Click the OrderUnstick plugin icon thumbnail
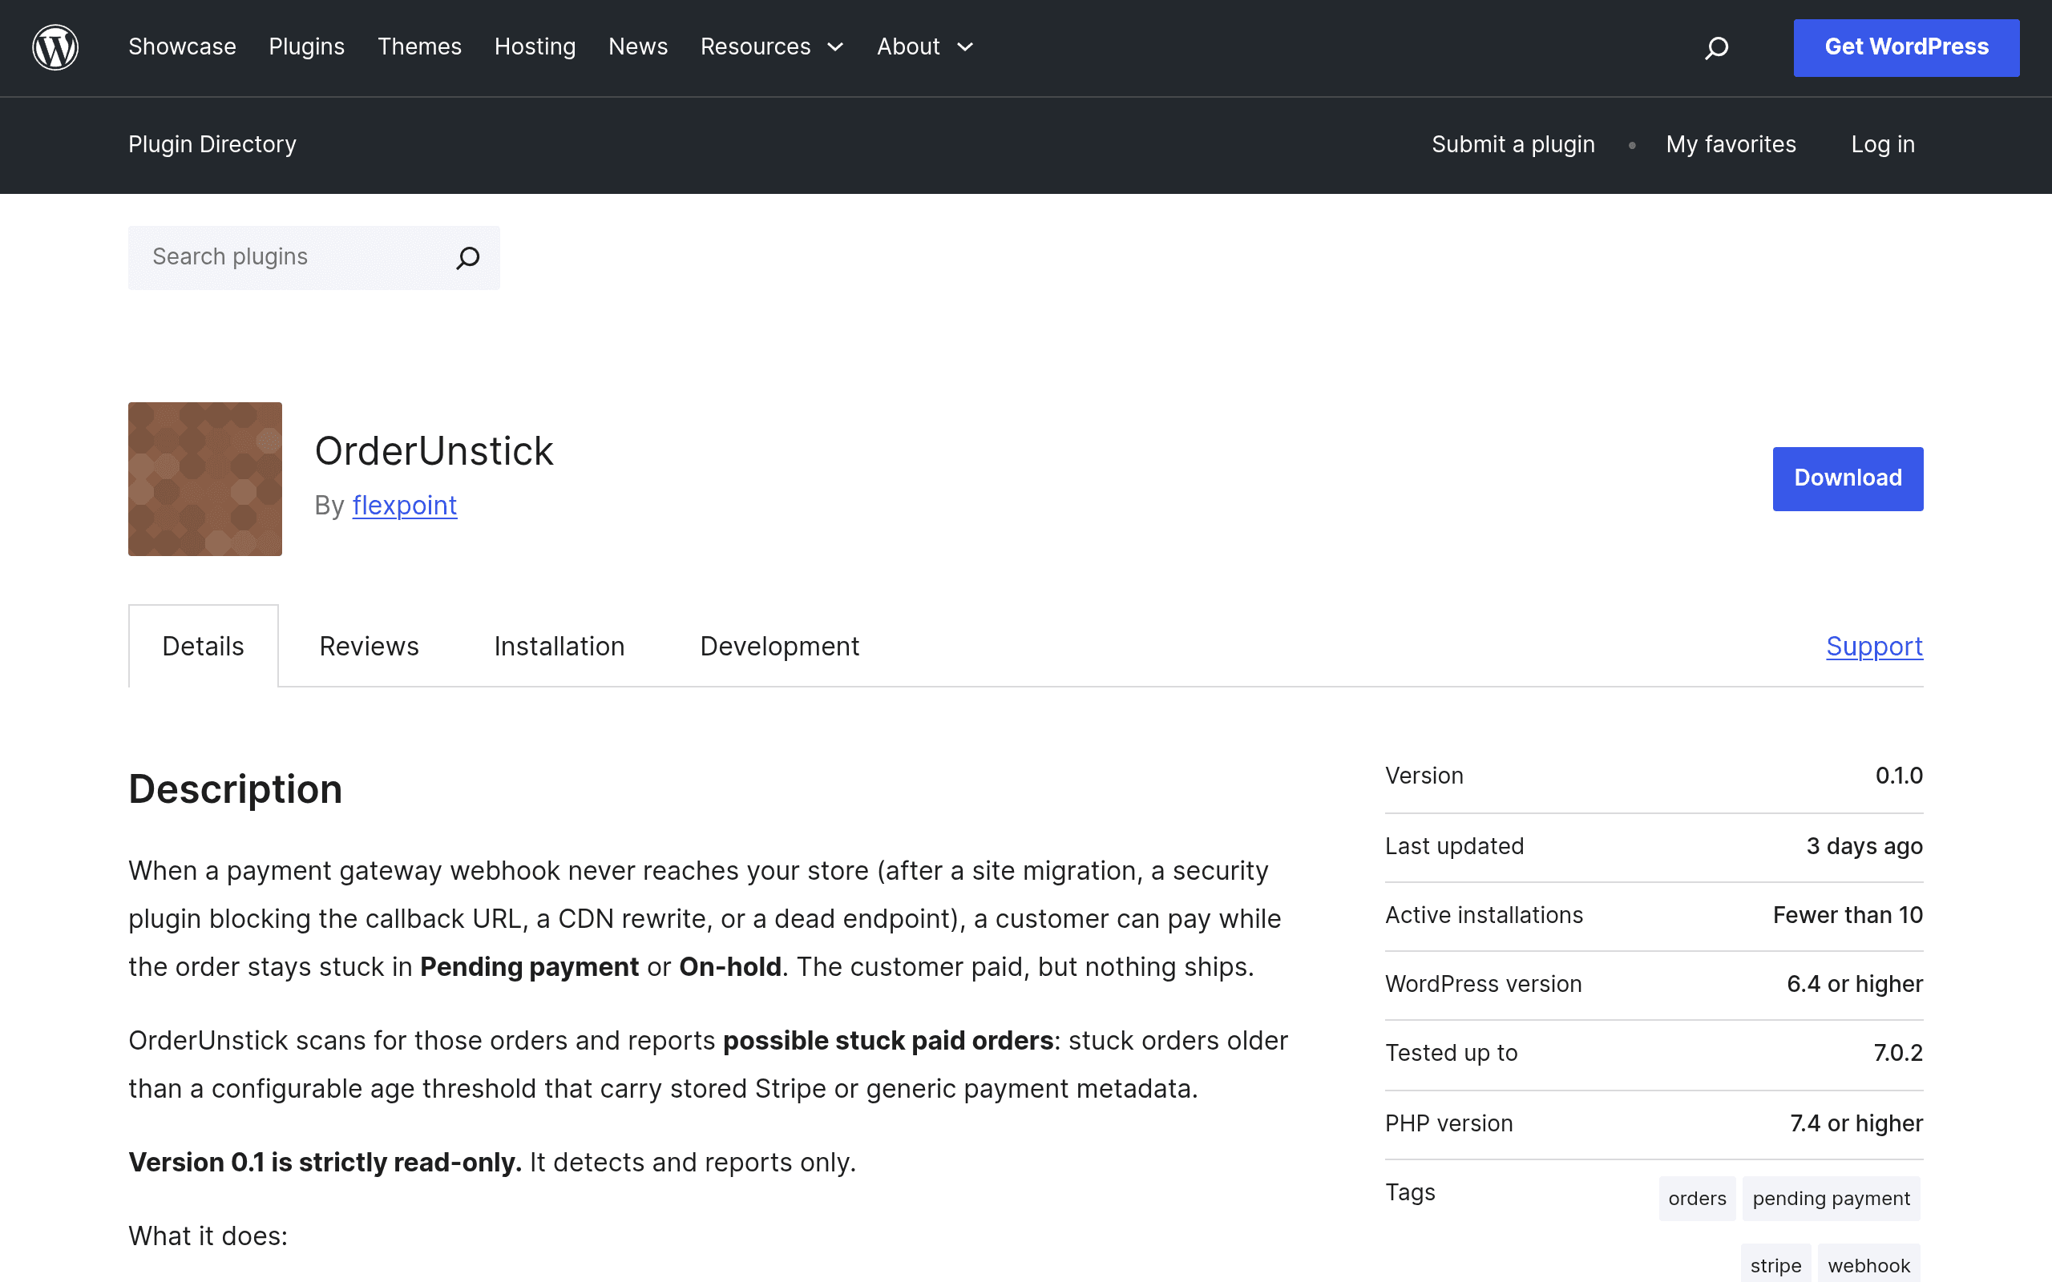Image resolution: width=2052 pixels, height=1282 pixels. point(205,479)
